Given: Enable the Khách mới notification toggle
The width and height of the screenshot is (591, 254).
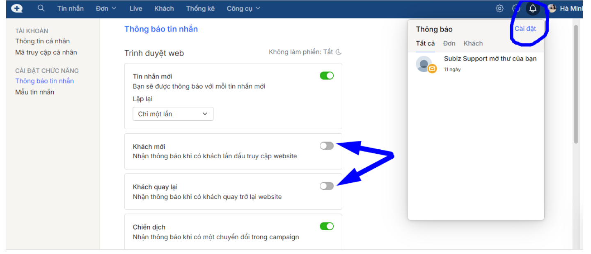Looking at the screenshot, I should tap(327, 146).
